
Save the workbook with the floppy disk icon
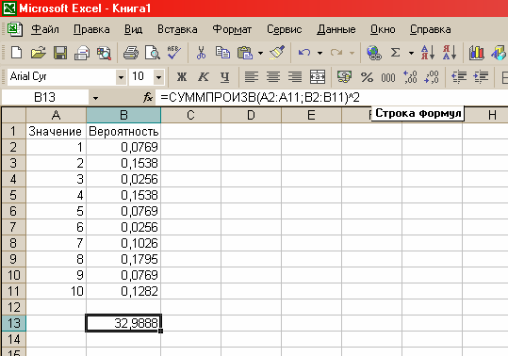60,53
